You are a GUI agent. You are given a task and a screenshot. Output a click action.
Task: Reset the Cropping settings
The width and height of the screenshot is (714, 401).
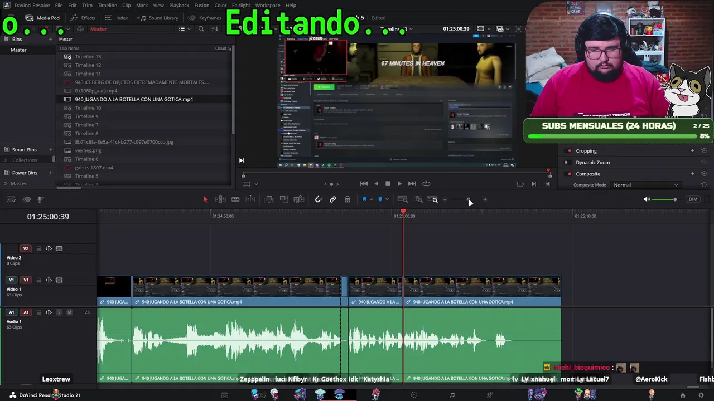pyautogui.click(x=704, y=151)
